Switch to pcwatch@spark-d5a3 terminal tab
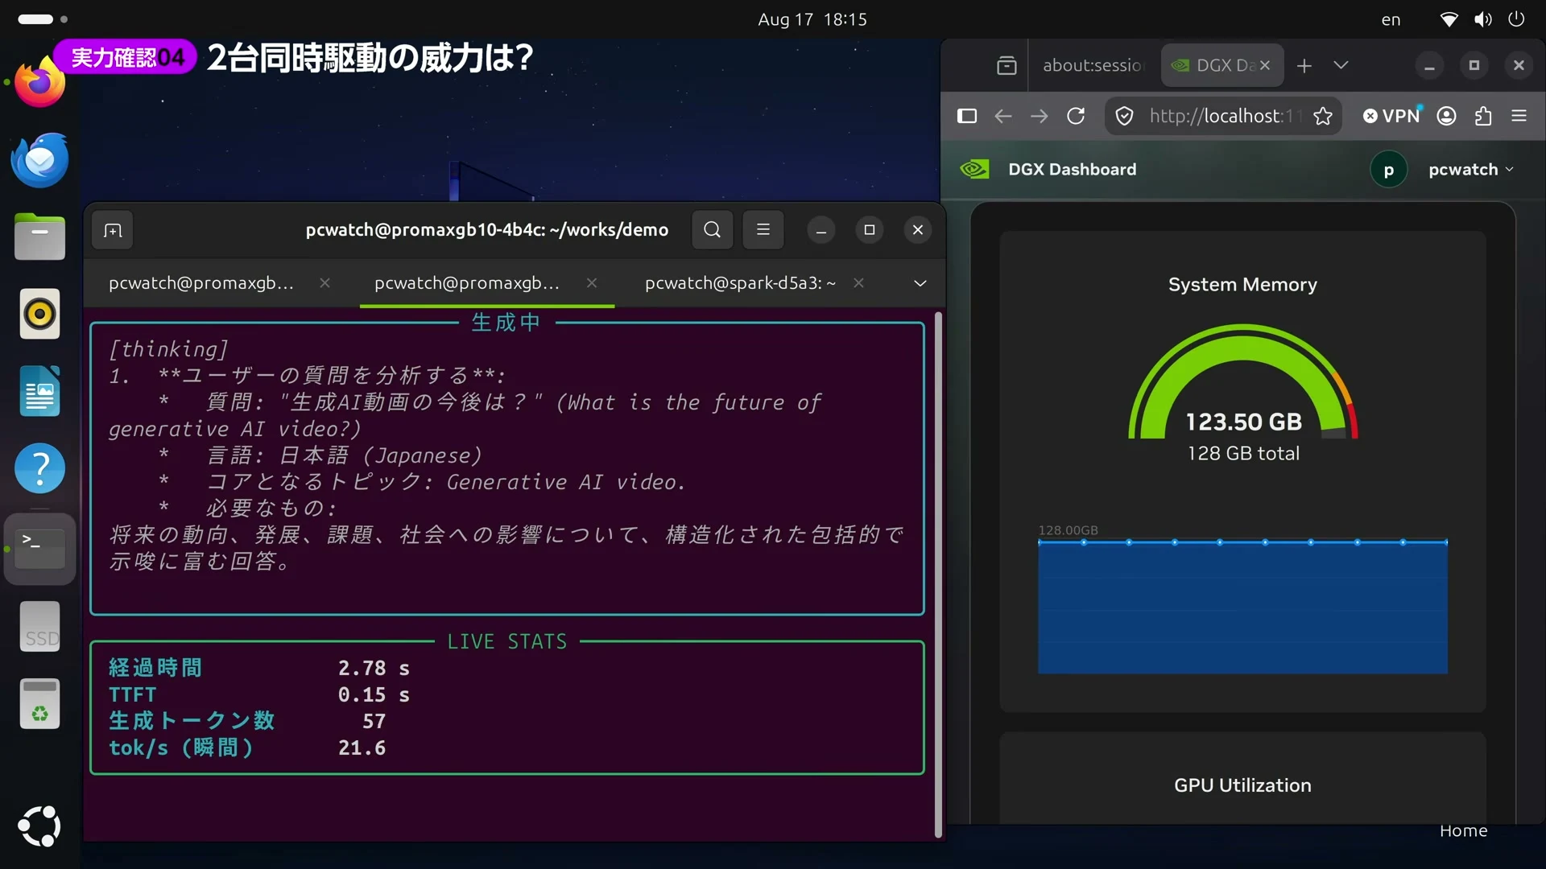Image resolution: width=1546 pixels, height=869 pixels. tap(740, 283)
